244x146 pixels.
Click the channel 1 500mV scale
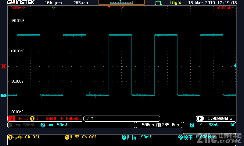[x=29, y=125]
